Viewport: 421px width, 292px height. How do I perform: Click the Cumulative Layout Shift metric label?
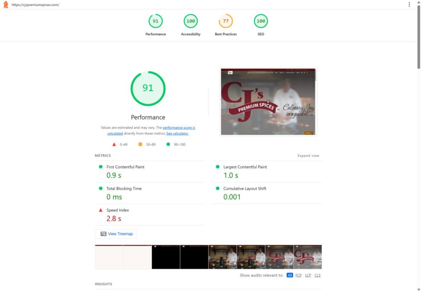click(245, 189)
